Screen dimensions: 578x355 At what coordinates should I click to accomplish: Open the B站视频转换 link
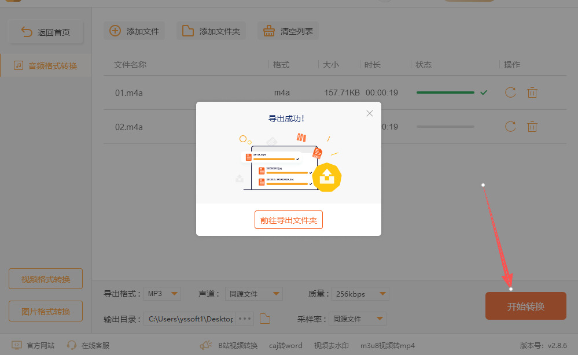click(x=237, y=345)
